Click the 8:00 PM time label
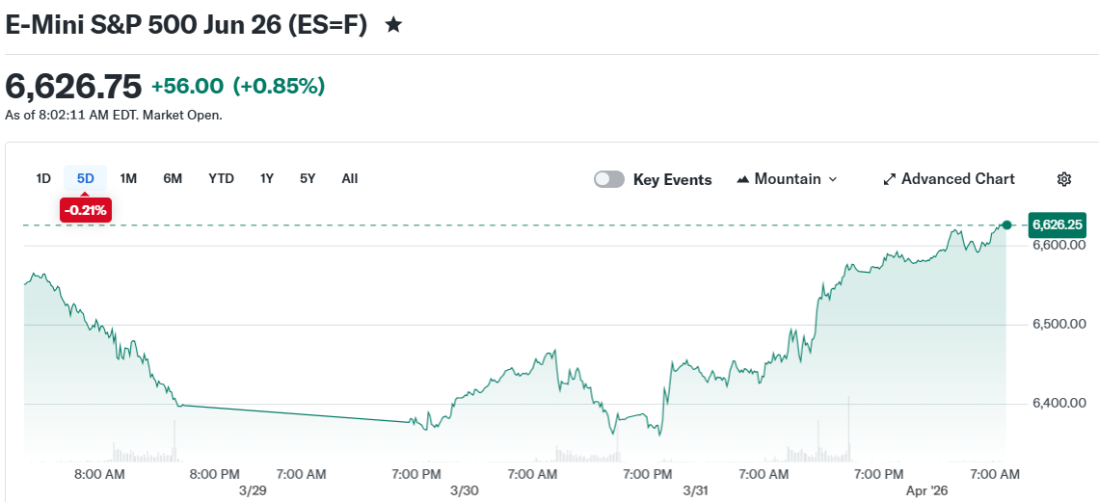Viewport: 1099px width, 502px height. [x=215, y=475]
